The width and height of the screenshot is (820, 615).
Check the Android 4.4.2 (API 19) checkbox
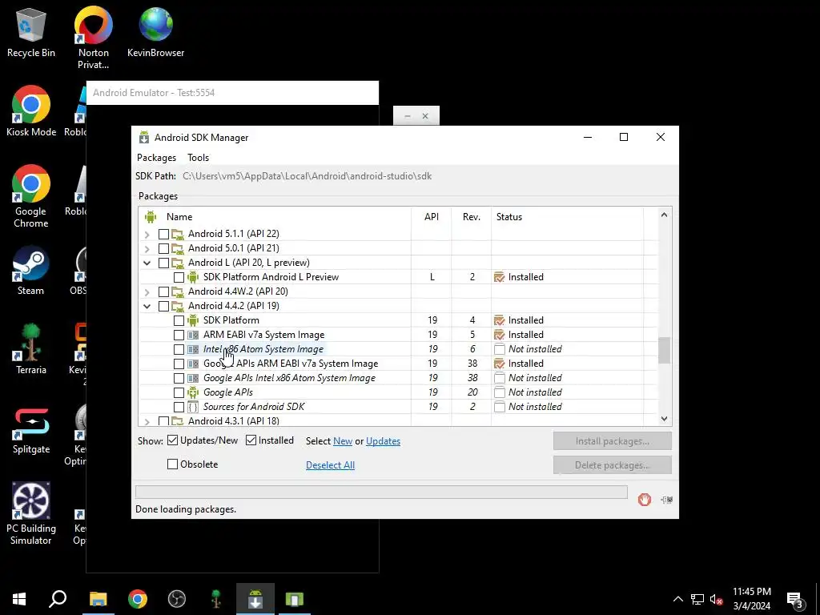tap(163, 306)
